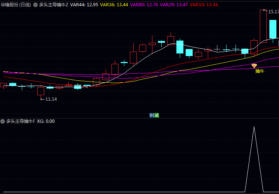
Task: Click the 擒牛 diamond signal icon
Action: pos(254,66)
